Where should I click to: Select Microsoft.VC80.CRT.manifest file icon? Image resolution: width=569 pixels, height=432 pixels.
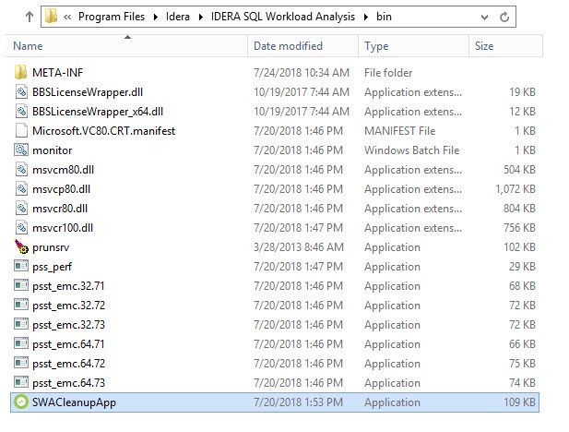21,131
